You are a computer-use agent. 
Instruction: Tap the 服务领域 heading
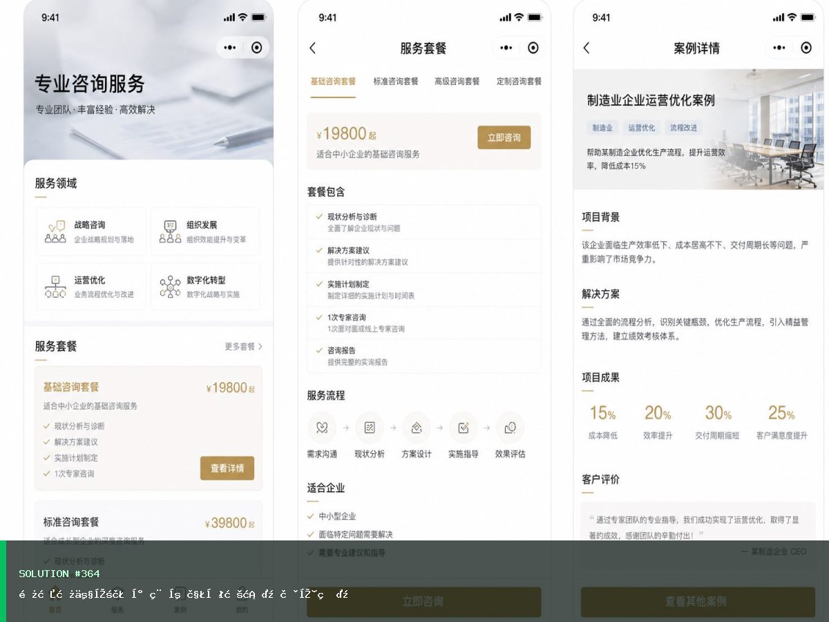coord(56,183)
